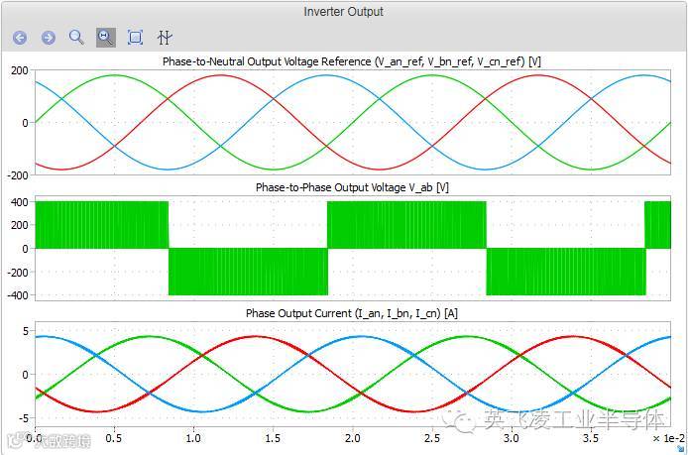Select the Phase Output Current plot title
Viewport: 688px width, 455px height.
(352, 313)
